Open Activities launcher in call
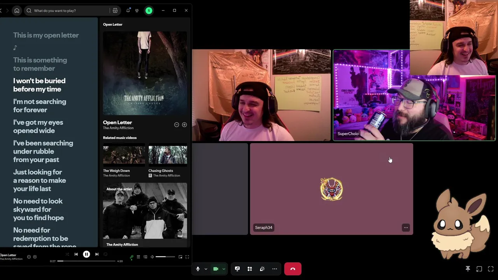 click(250, 269)
